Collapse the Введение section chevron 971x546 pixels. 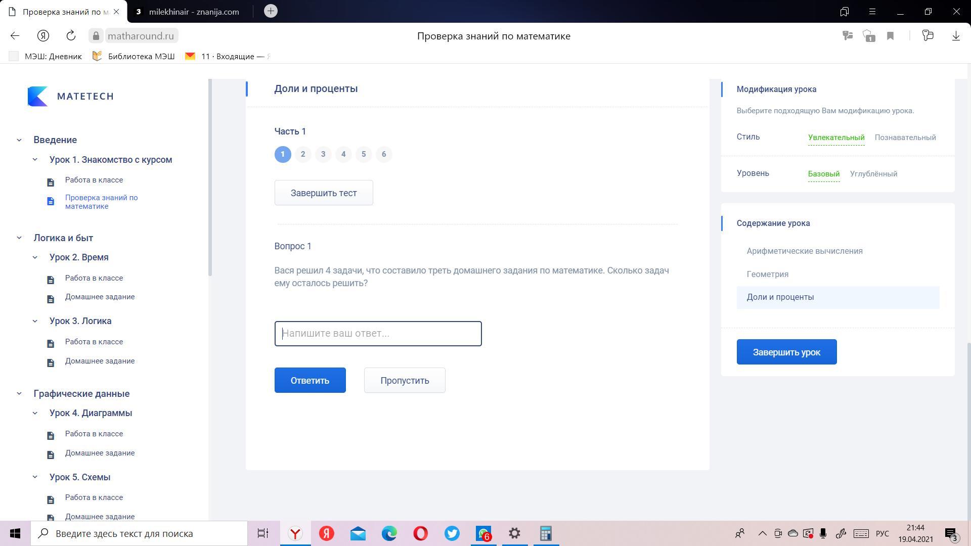[19, 140]
